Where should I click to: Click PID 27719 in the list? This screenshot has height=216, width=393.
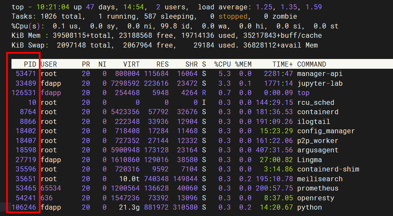coord(26,160)
